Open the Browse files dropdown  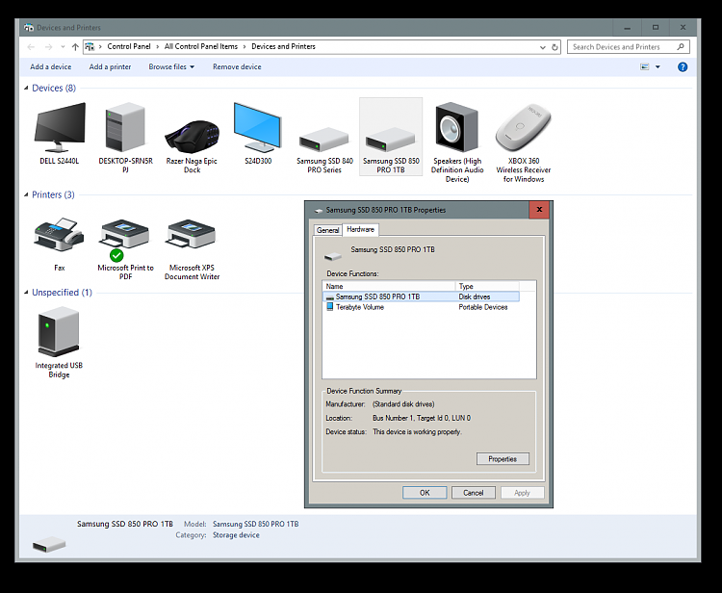pyautogui.click(x=171, y=66)
